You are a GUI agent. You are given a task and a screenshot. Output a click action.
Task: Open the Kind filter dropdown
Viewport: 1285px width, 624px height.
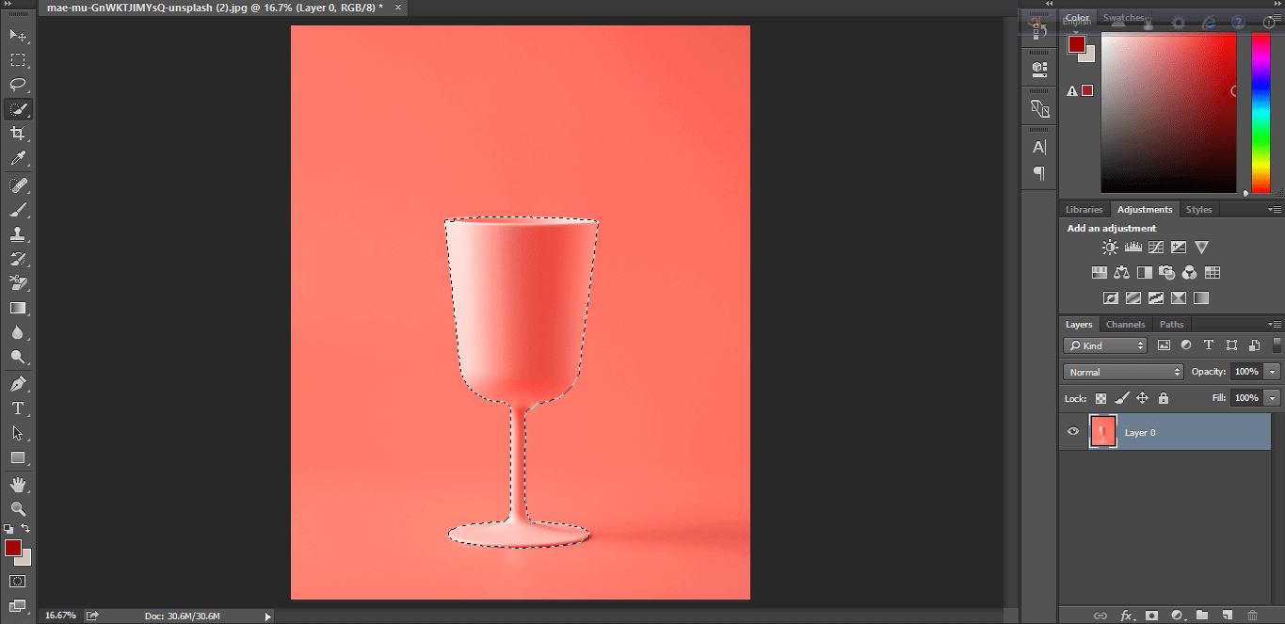click(1104, 344)
